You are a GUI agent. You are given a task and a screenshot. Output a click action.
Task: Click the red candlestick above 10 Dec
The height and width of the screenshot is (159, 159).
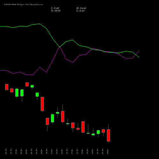pos(47,121)
